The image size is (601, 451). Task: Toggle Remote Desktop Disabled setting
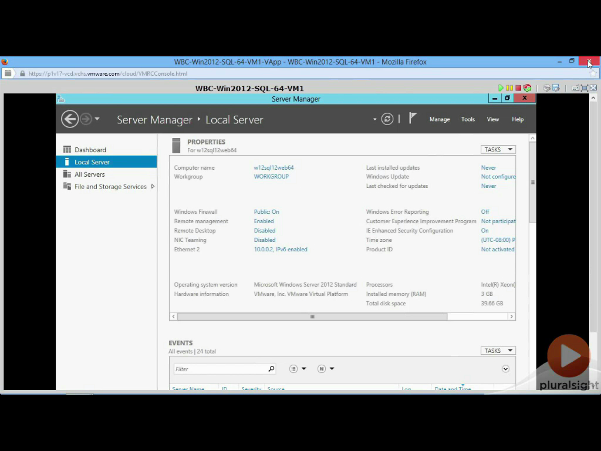pos(264,231)
